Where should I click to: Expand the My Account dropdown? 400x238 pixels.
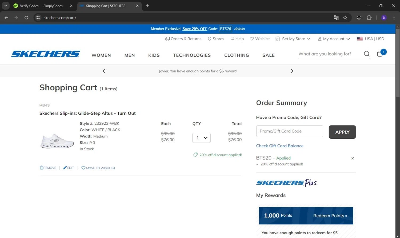[x=334, y=39]
